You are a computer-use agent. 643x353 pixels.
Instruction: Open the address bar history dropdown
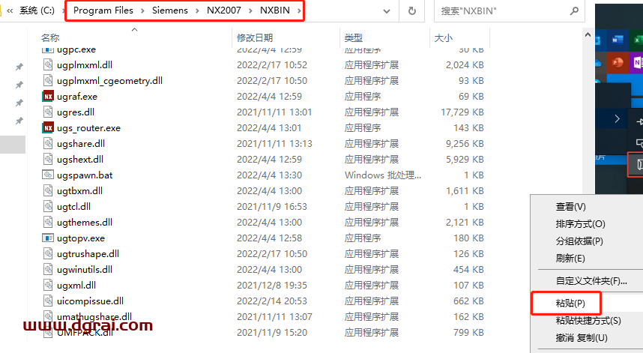pyautogui.click(x=386, y=11)
